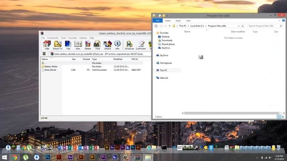Click Premiere Pro icon on the Windows taskbar
This screenshot has height=161, width=287.
104,157
